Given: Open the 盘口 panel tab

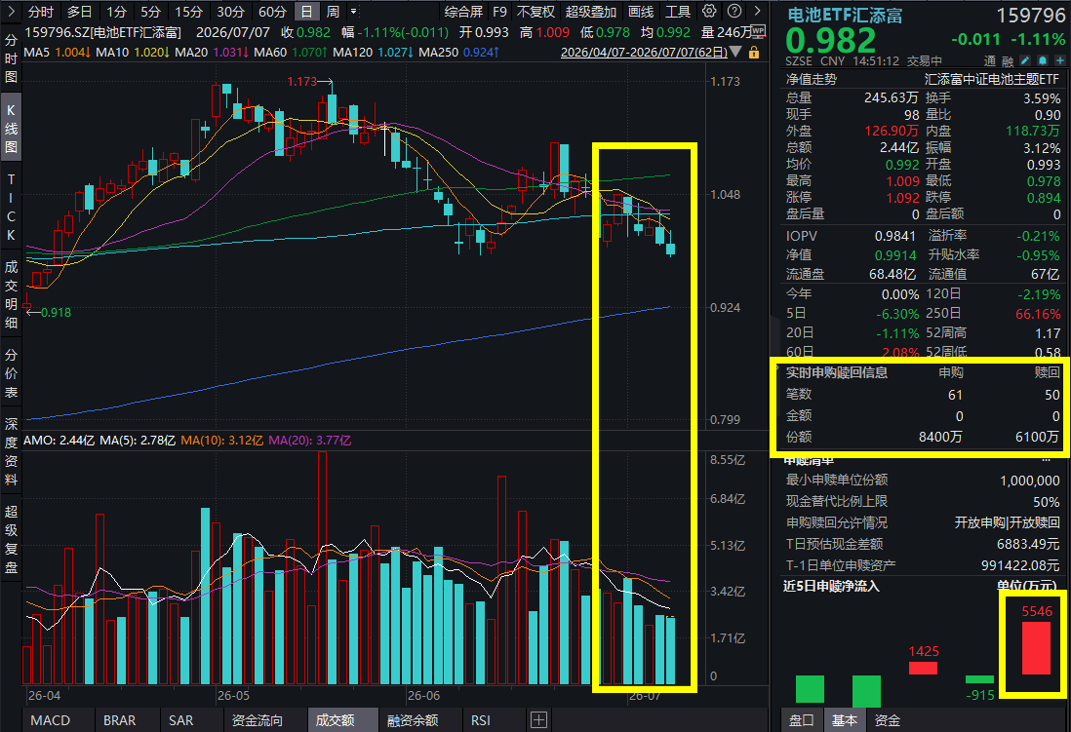Looking at the screenshot, I should (802, 720).
